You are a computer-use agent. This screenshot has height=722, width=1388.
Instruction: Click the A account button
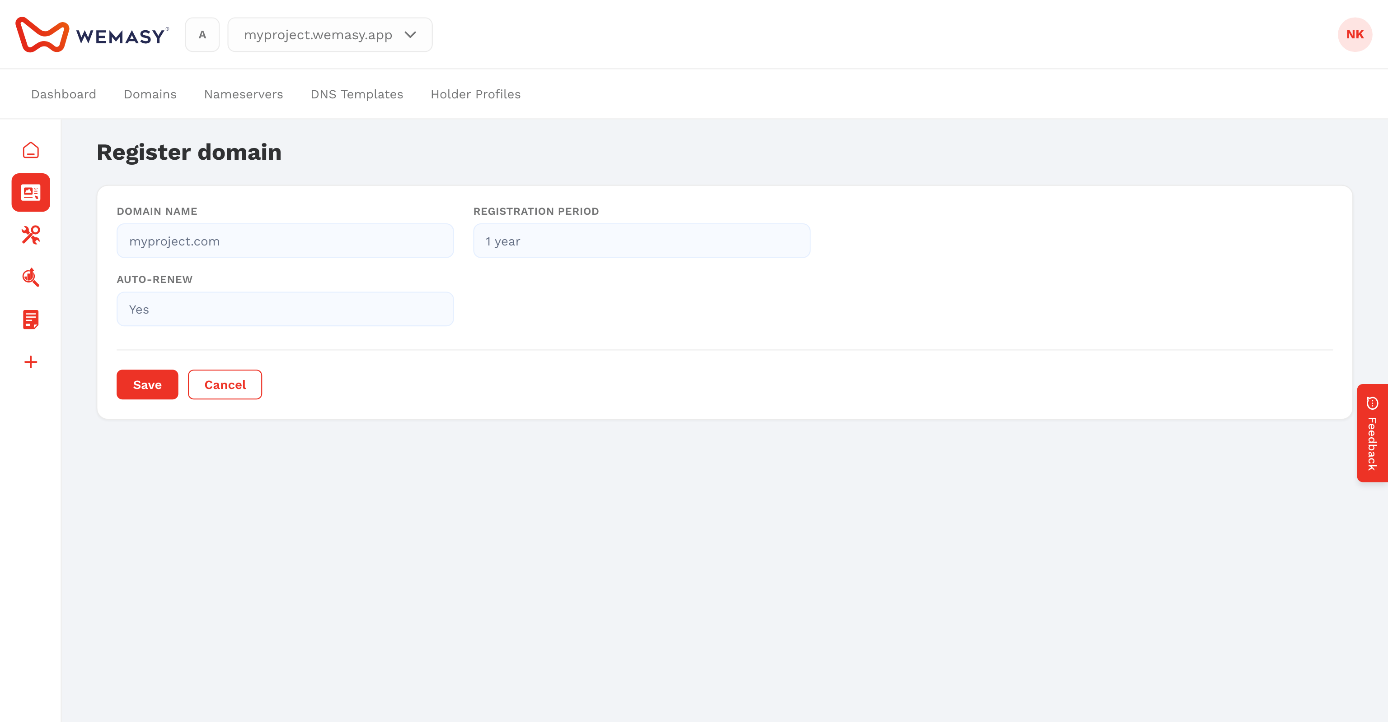(202, 35)
